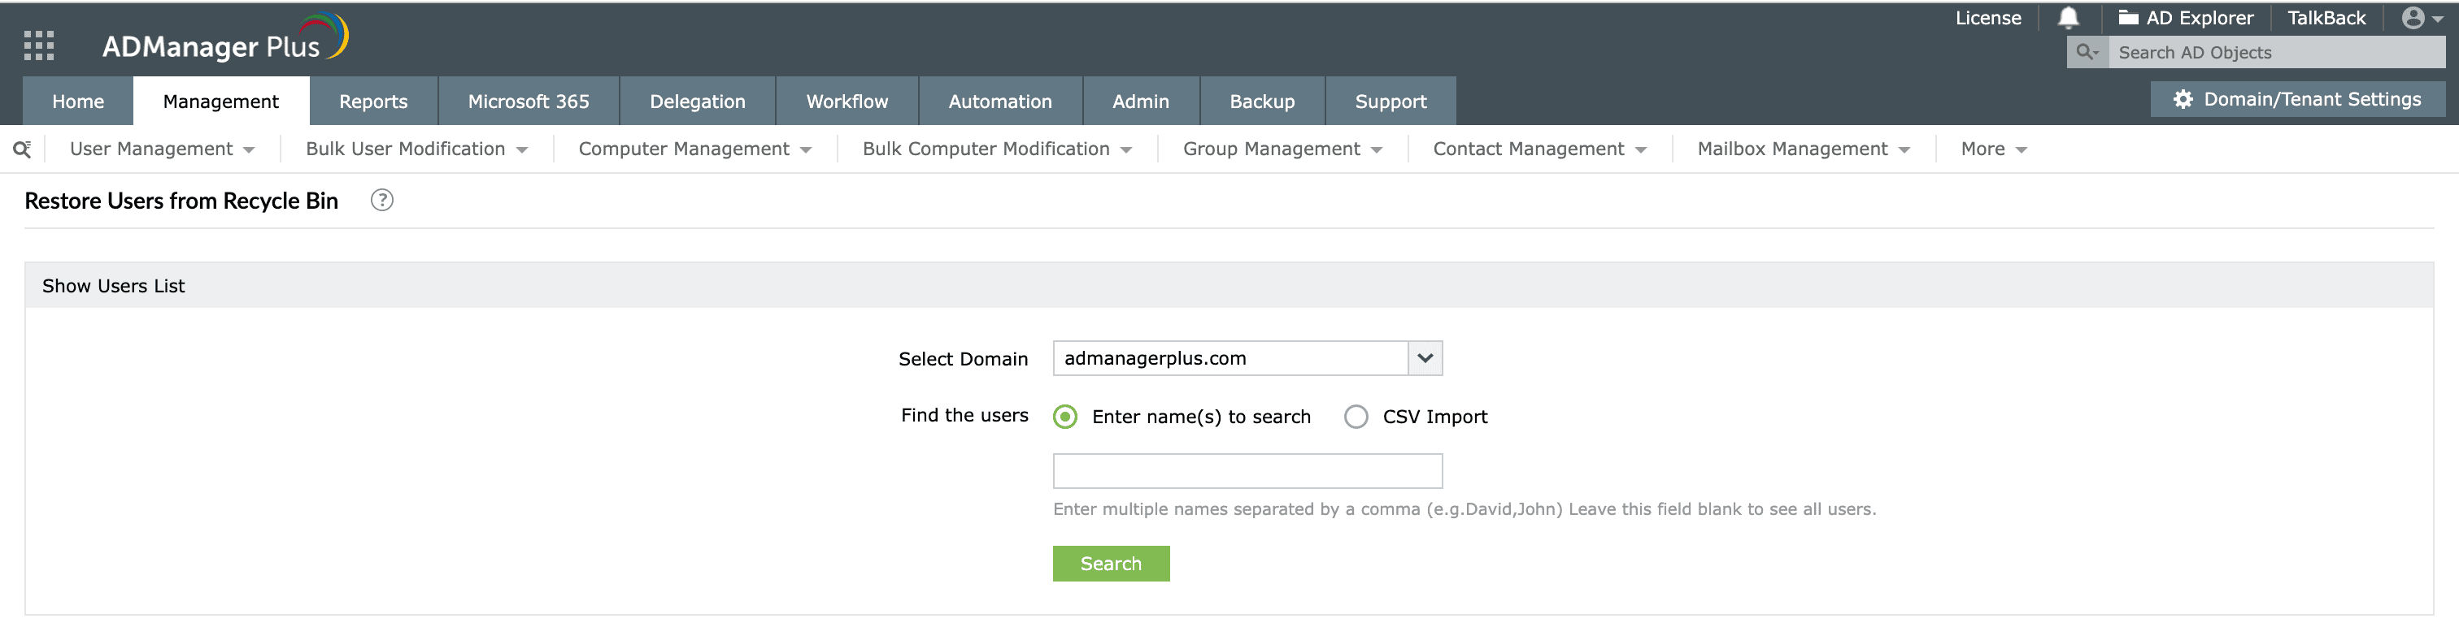2459x627 pixels.
Task: Open the apps grid launcher icon
Action: (x=38, y=45)
